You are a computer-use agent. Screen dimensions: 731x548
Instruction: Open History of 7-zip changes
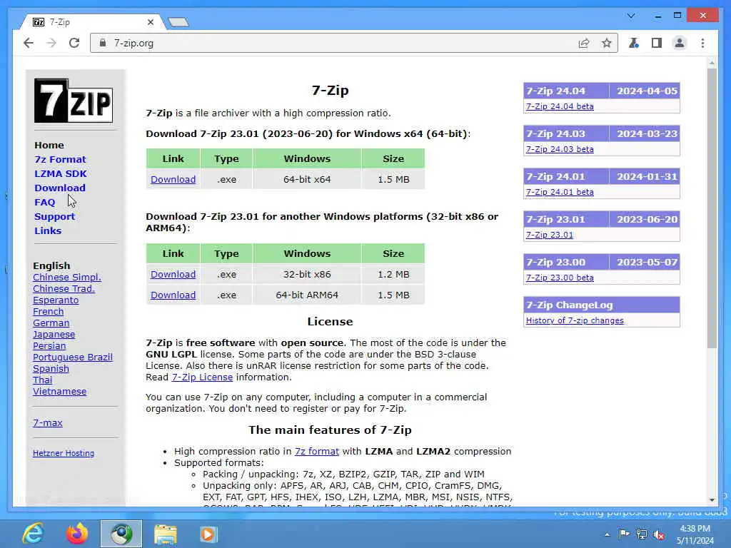click(x=575, y=320)
